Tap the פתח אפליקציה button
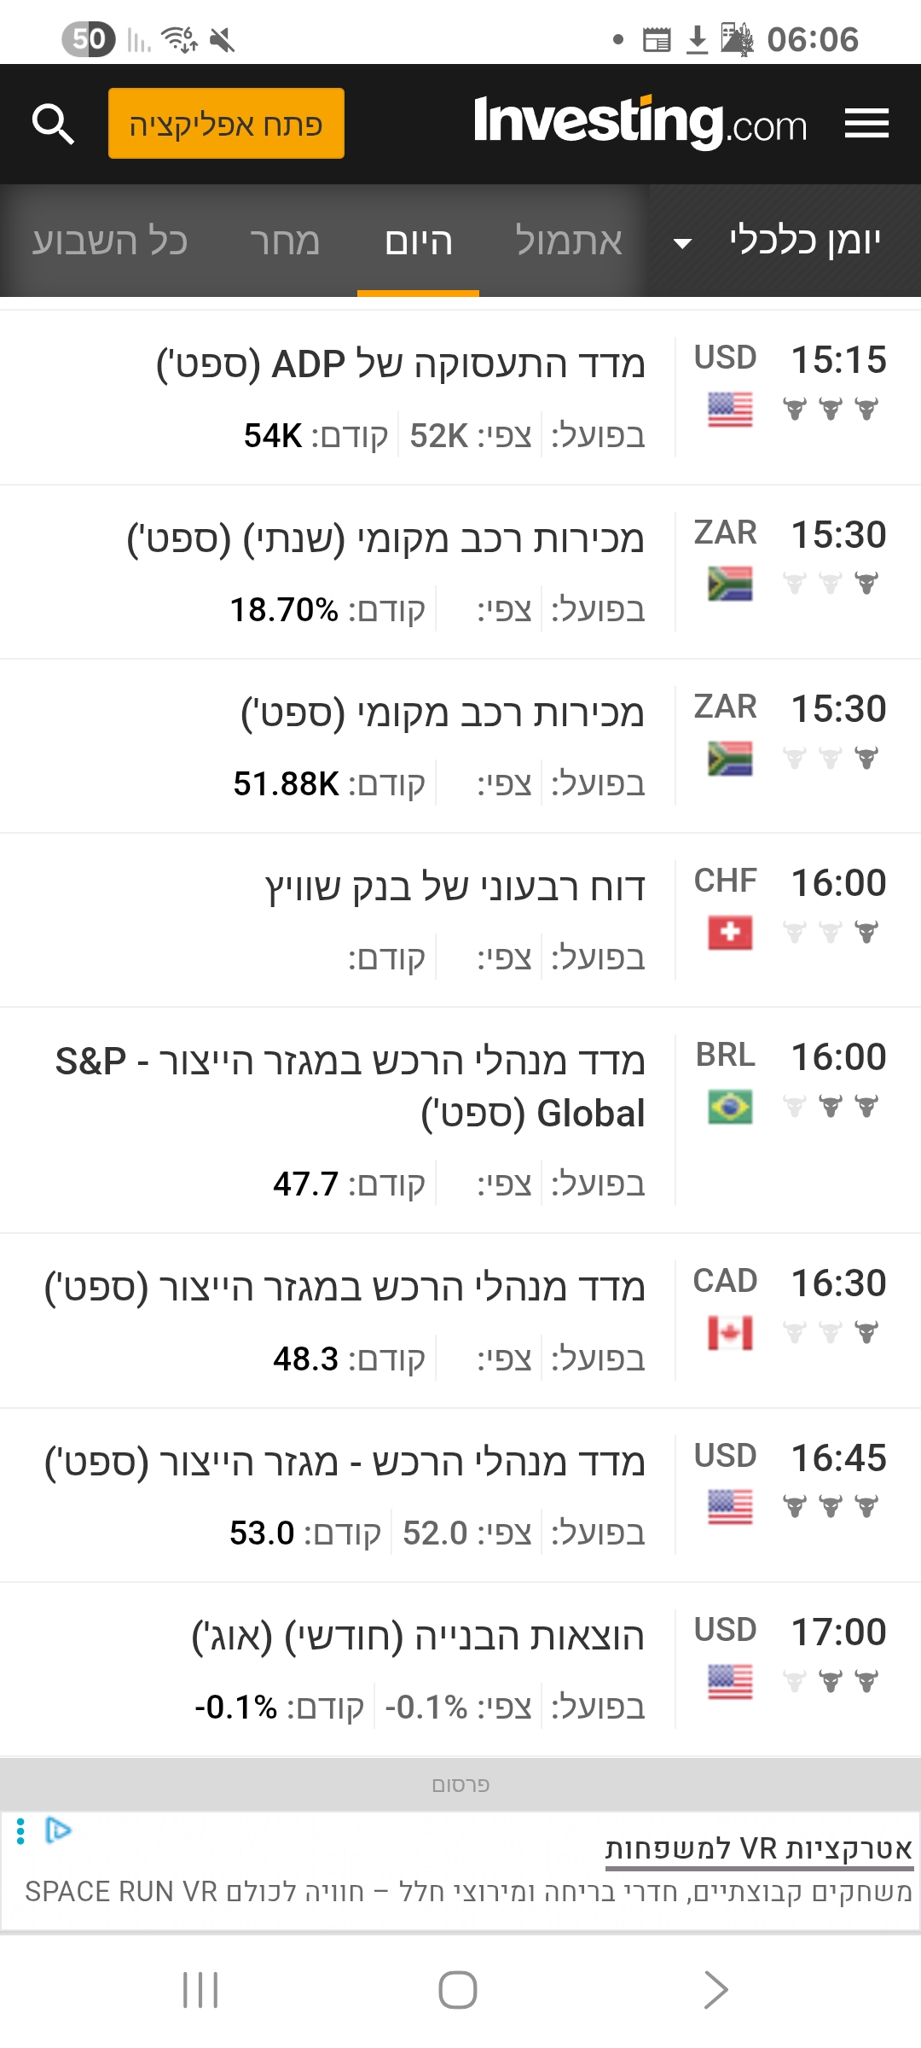The image size is (921, 2048). [x=226, y=124]
